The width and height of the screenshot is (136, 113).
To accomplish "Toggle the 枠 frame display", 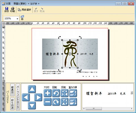I will (x=22, y=18).
